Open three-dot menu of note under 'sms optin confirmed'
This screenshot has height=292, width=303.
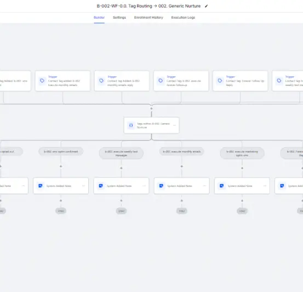[x=84, y=186]
